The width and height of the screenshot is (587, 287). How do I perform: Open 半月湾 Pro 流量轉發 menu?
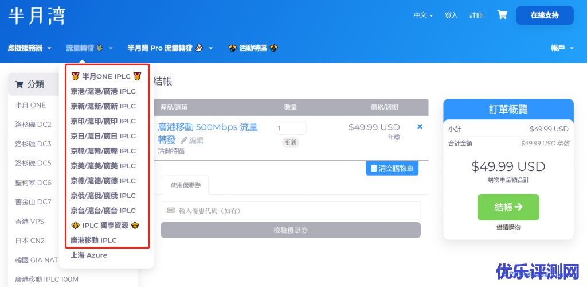click(x=170, y=48)
